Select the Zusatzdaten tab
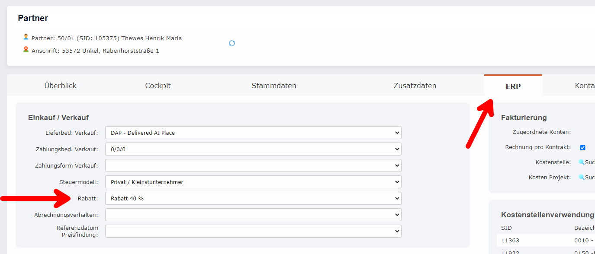Screen dimensions: 595x254 [x=415, y=86]
